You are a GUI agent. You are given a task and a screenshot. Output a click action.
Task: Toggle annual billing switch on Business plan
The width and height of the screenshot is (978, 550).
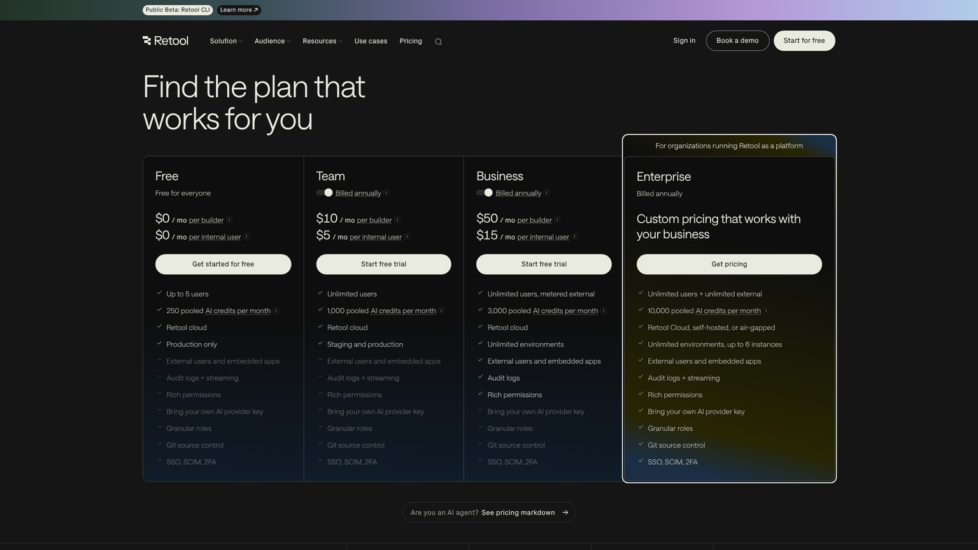(485, 192)
